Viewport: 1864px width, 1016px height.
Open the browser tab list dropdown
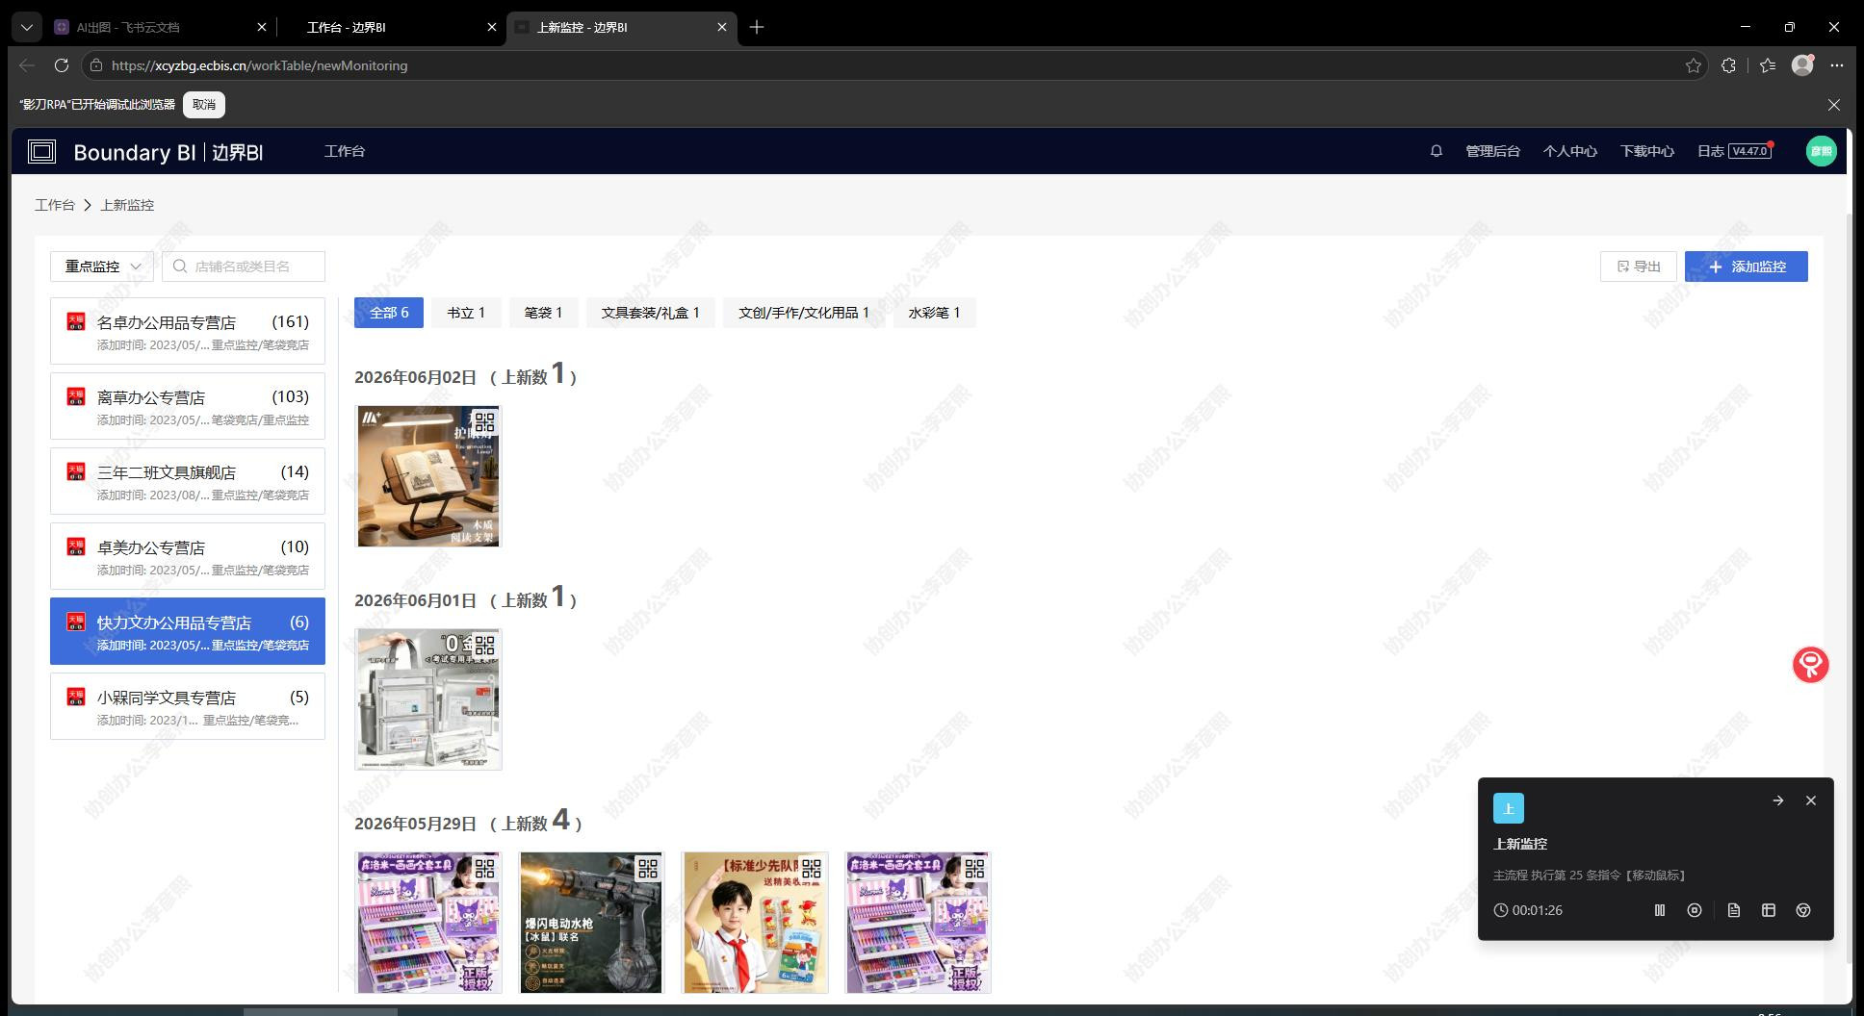click(27, 27)
